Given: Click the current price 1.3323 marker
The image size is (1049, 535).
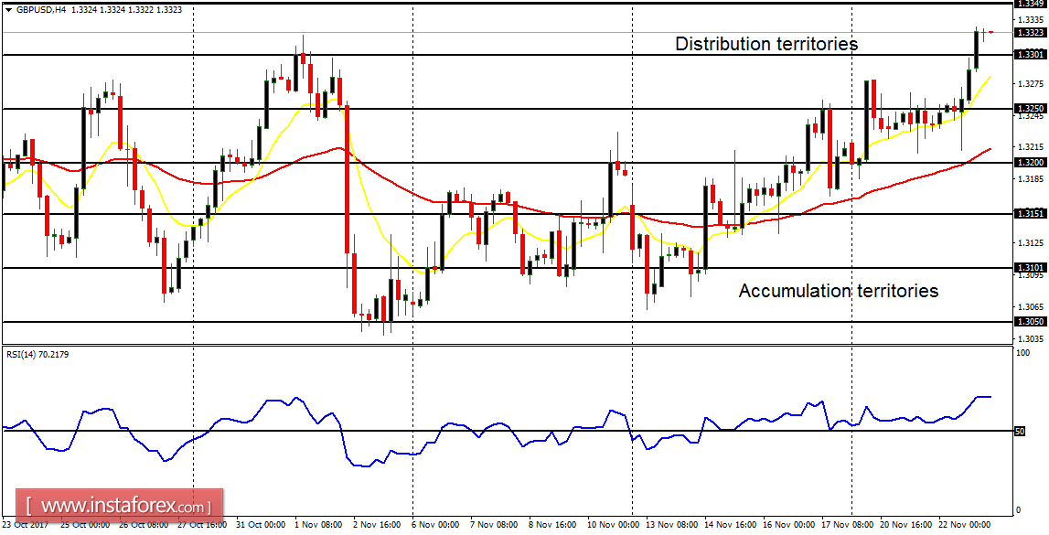Looking at the screenshot, I should coord(1030,33).
